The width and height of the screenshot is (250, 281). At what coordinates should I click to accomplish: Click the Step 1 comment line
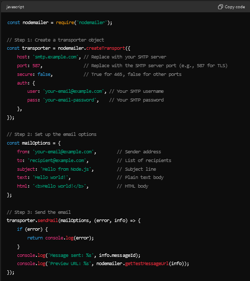[55, 40]
